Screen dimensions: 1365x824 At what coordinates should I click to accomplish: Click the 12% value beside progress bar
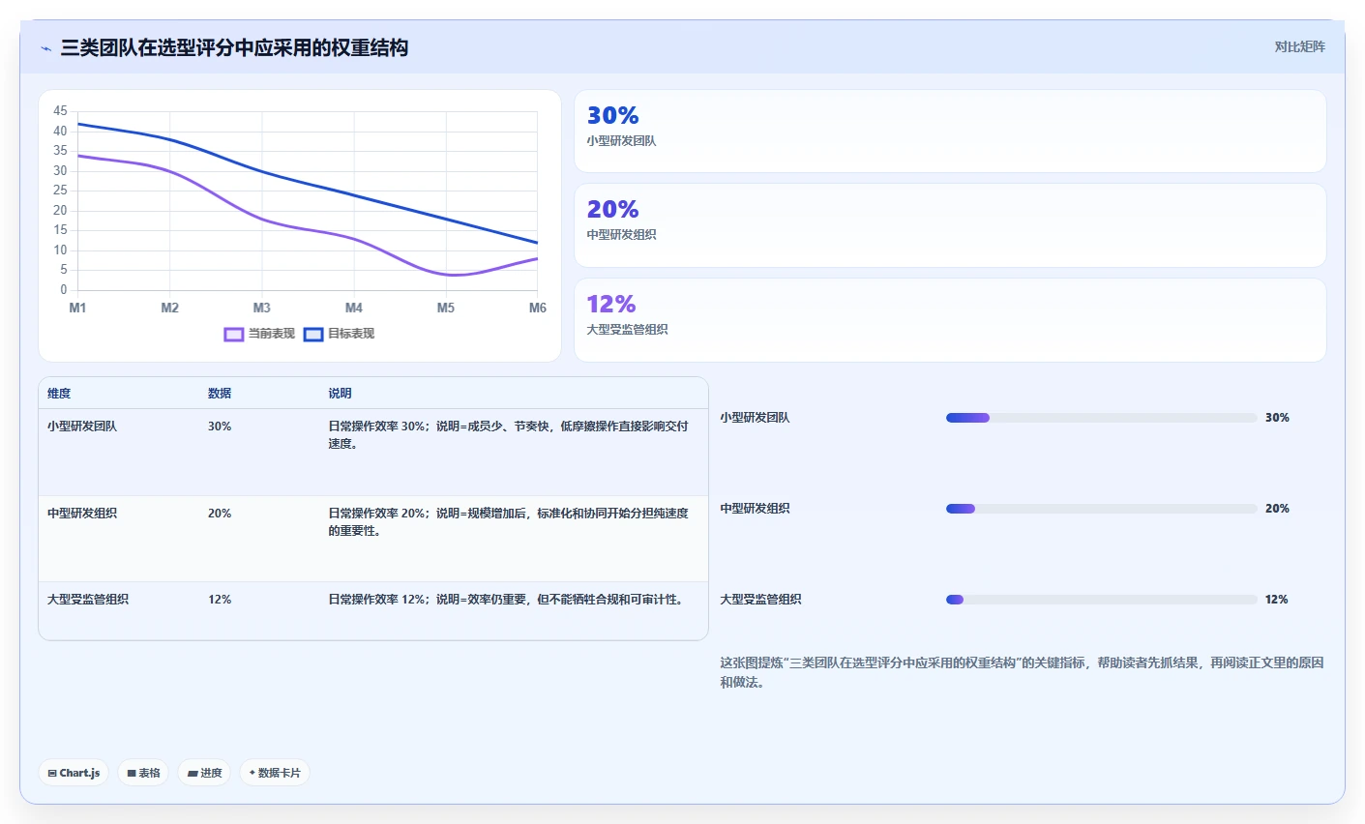1277,600
